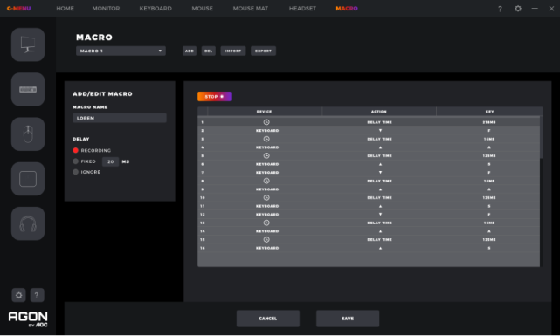Focus the Macro Name input field
This screenshot has height=336, width=560.
(x=120, y=118)
